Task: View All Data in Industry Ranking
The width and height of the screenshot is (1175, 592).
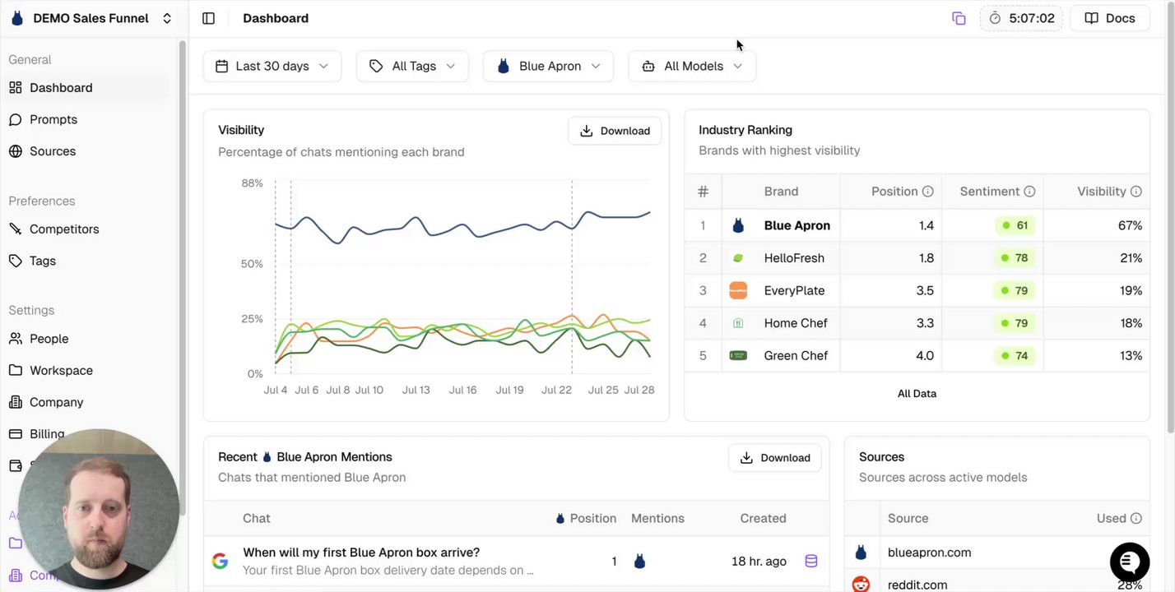Action: (917, 393)
